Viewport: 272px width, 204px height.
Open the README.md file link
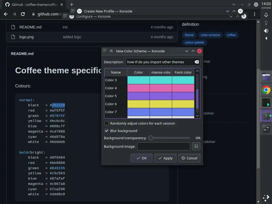point(30,27)
